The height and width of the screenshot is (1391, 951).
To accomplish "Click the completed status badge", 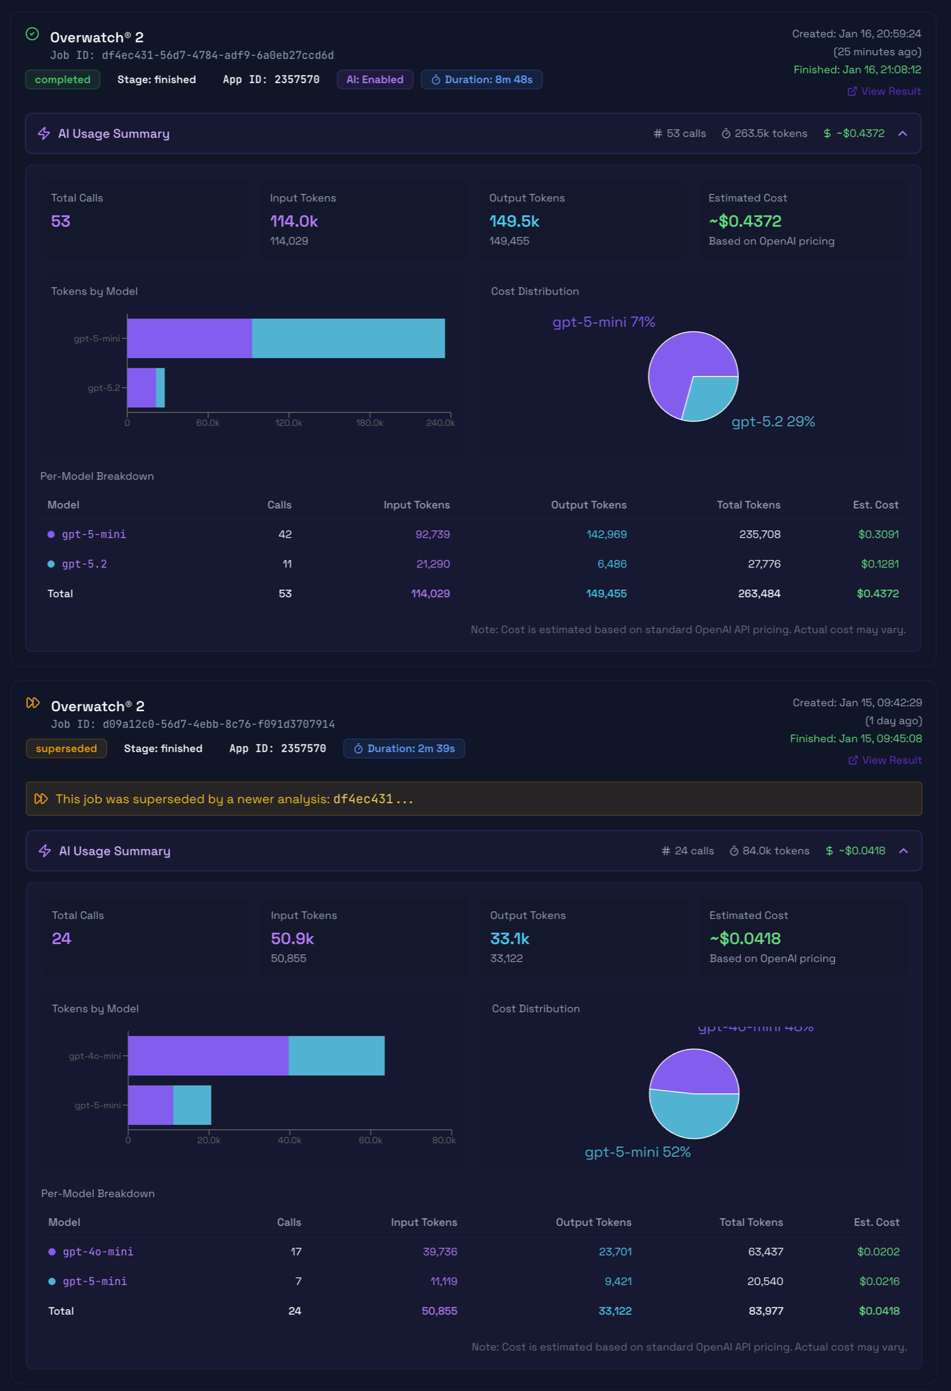I will tap(62, 80).
